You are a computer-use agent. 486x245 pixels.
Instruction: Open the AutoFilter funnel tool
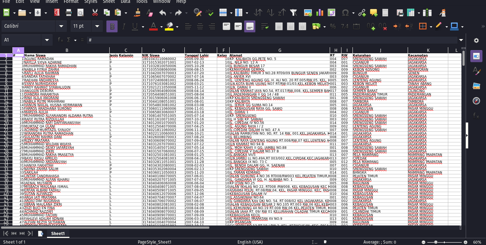pos(293,13)
